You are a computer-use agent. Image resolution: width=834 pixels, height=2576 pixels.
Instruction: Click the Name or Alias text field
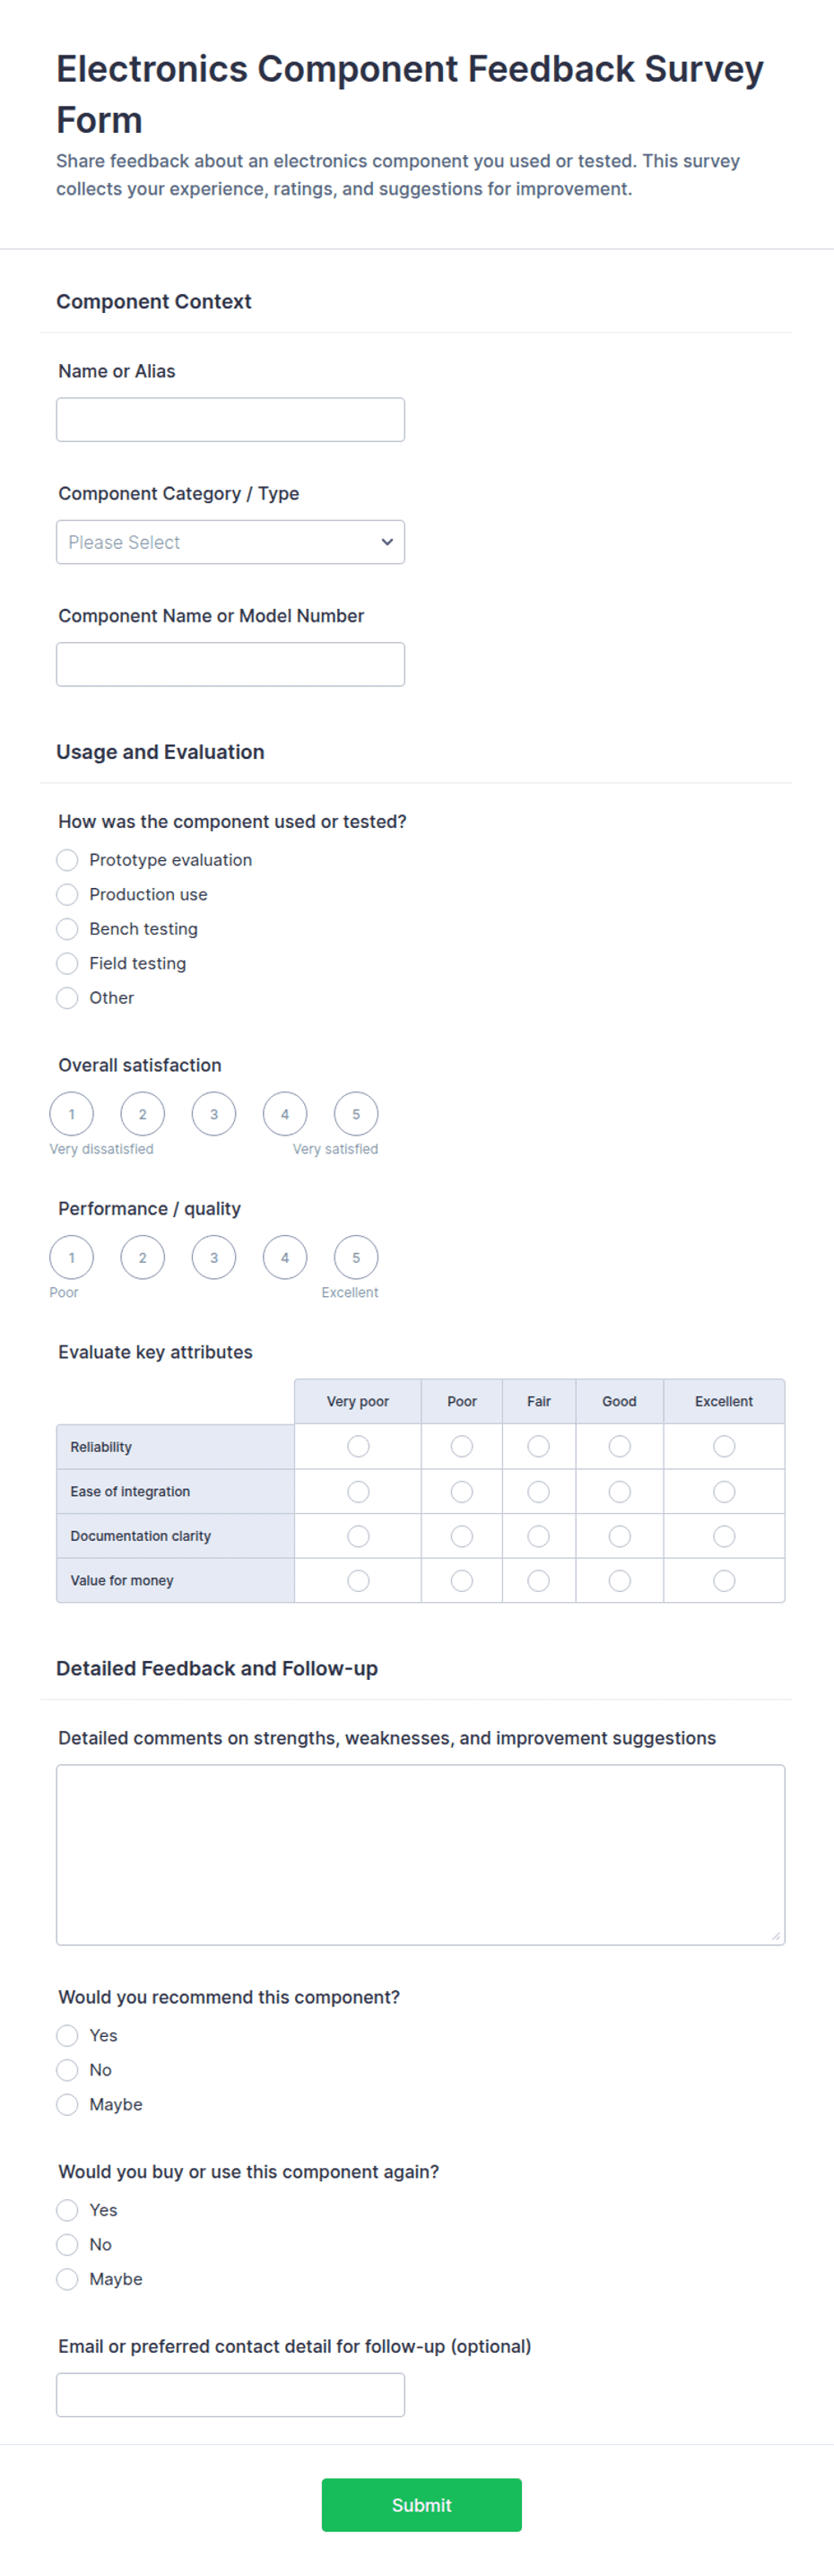pyautogui.click(x=230, y=420)
